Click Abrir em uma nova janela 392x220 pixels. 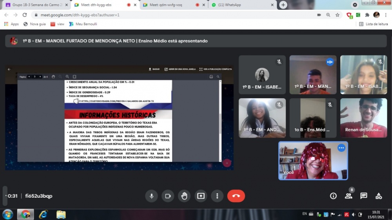[x=180, y=69]
